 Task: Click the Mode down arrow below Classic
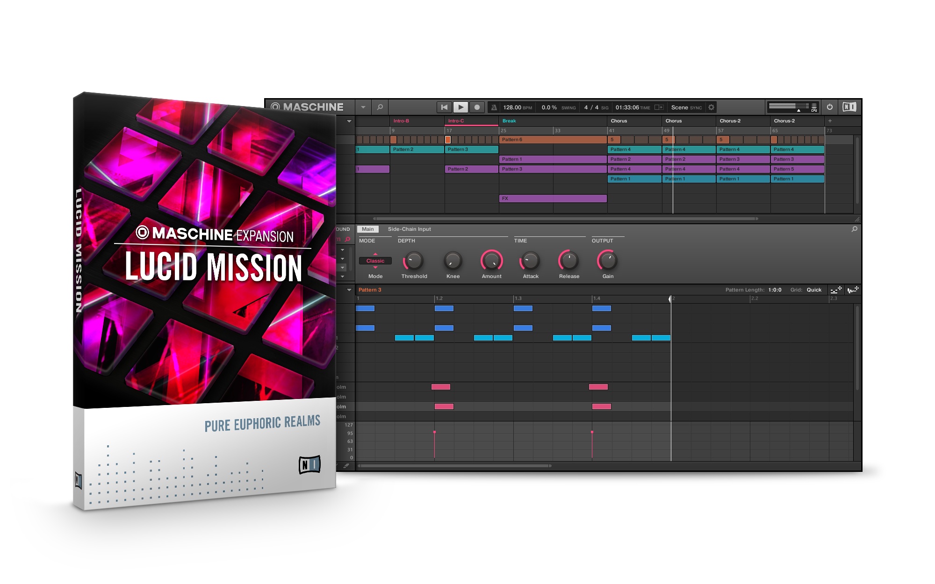[x=375, y=267]
